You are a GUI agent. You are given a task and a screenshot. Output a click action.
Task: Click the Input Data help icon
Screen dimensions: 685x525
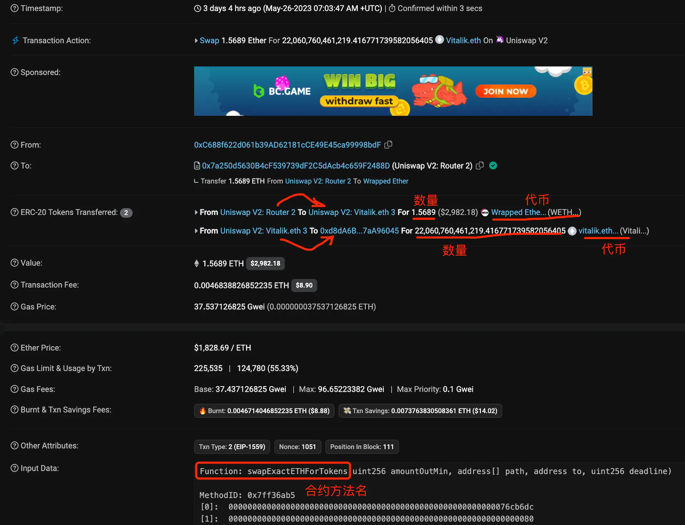point(14,468)
